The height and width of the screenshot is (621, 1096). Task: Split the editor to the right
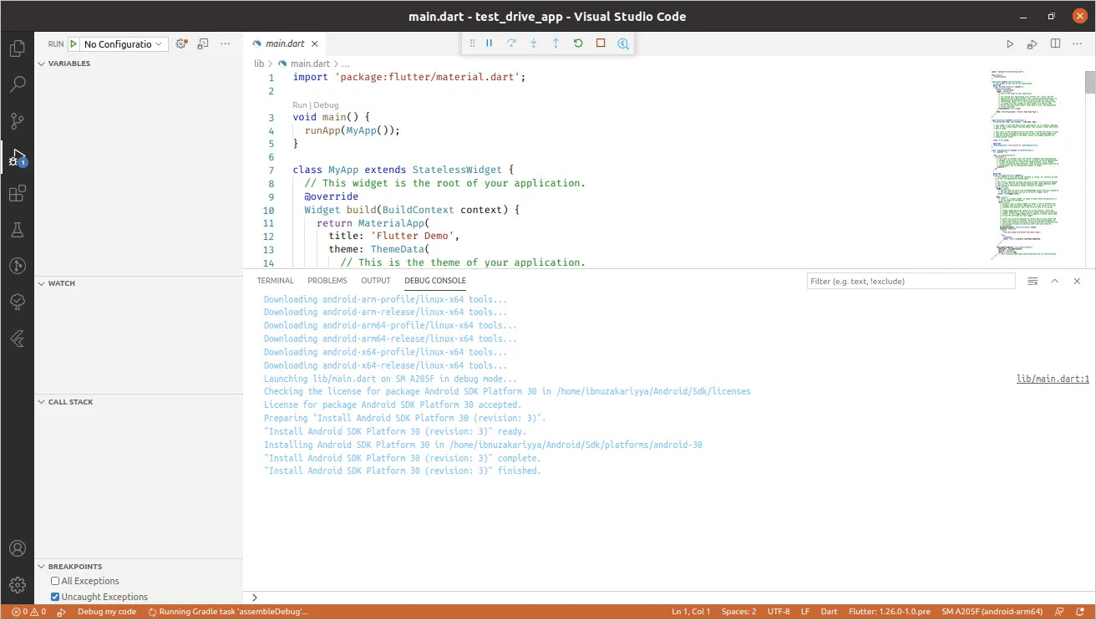coord(1055,43)
